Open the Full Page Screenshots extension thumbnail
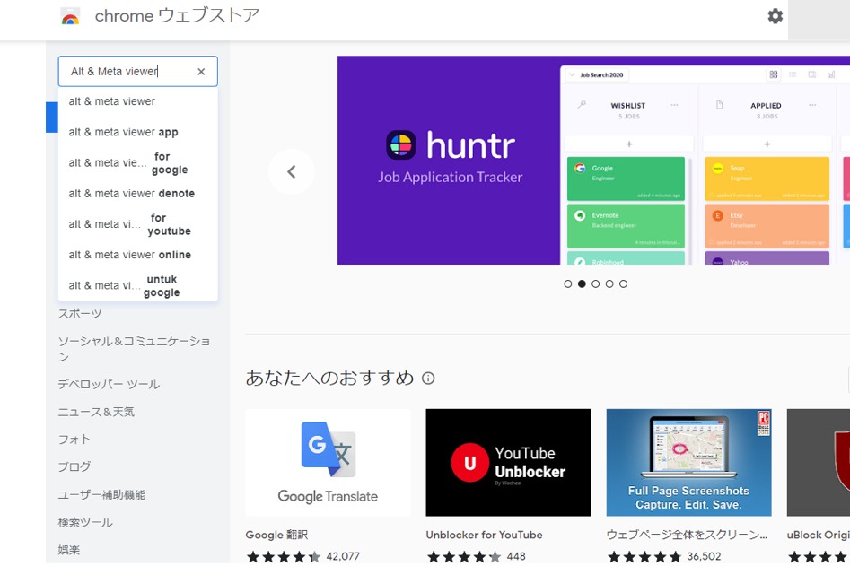850x566 pixels. [689, 463]
